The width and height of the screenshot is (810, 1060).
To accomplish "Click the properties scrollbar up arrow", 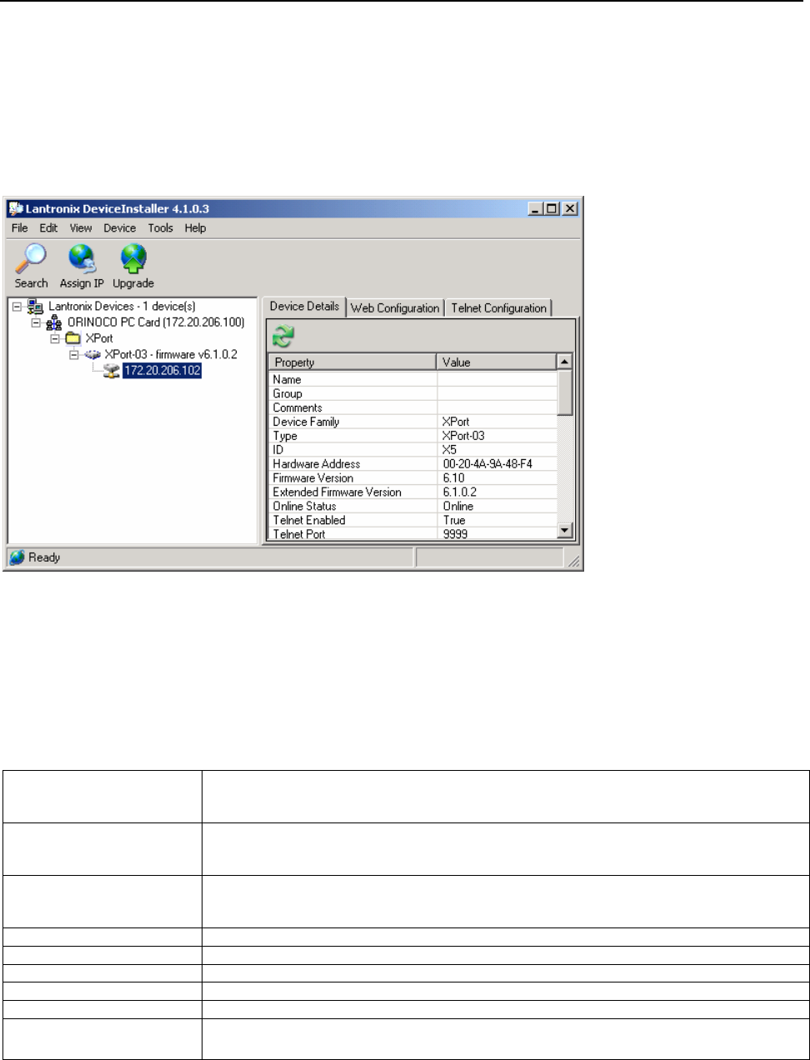I will coord(565,362).
